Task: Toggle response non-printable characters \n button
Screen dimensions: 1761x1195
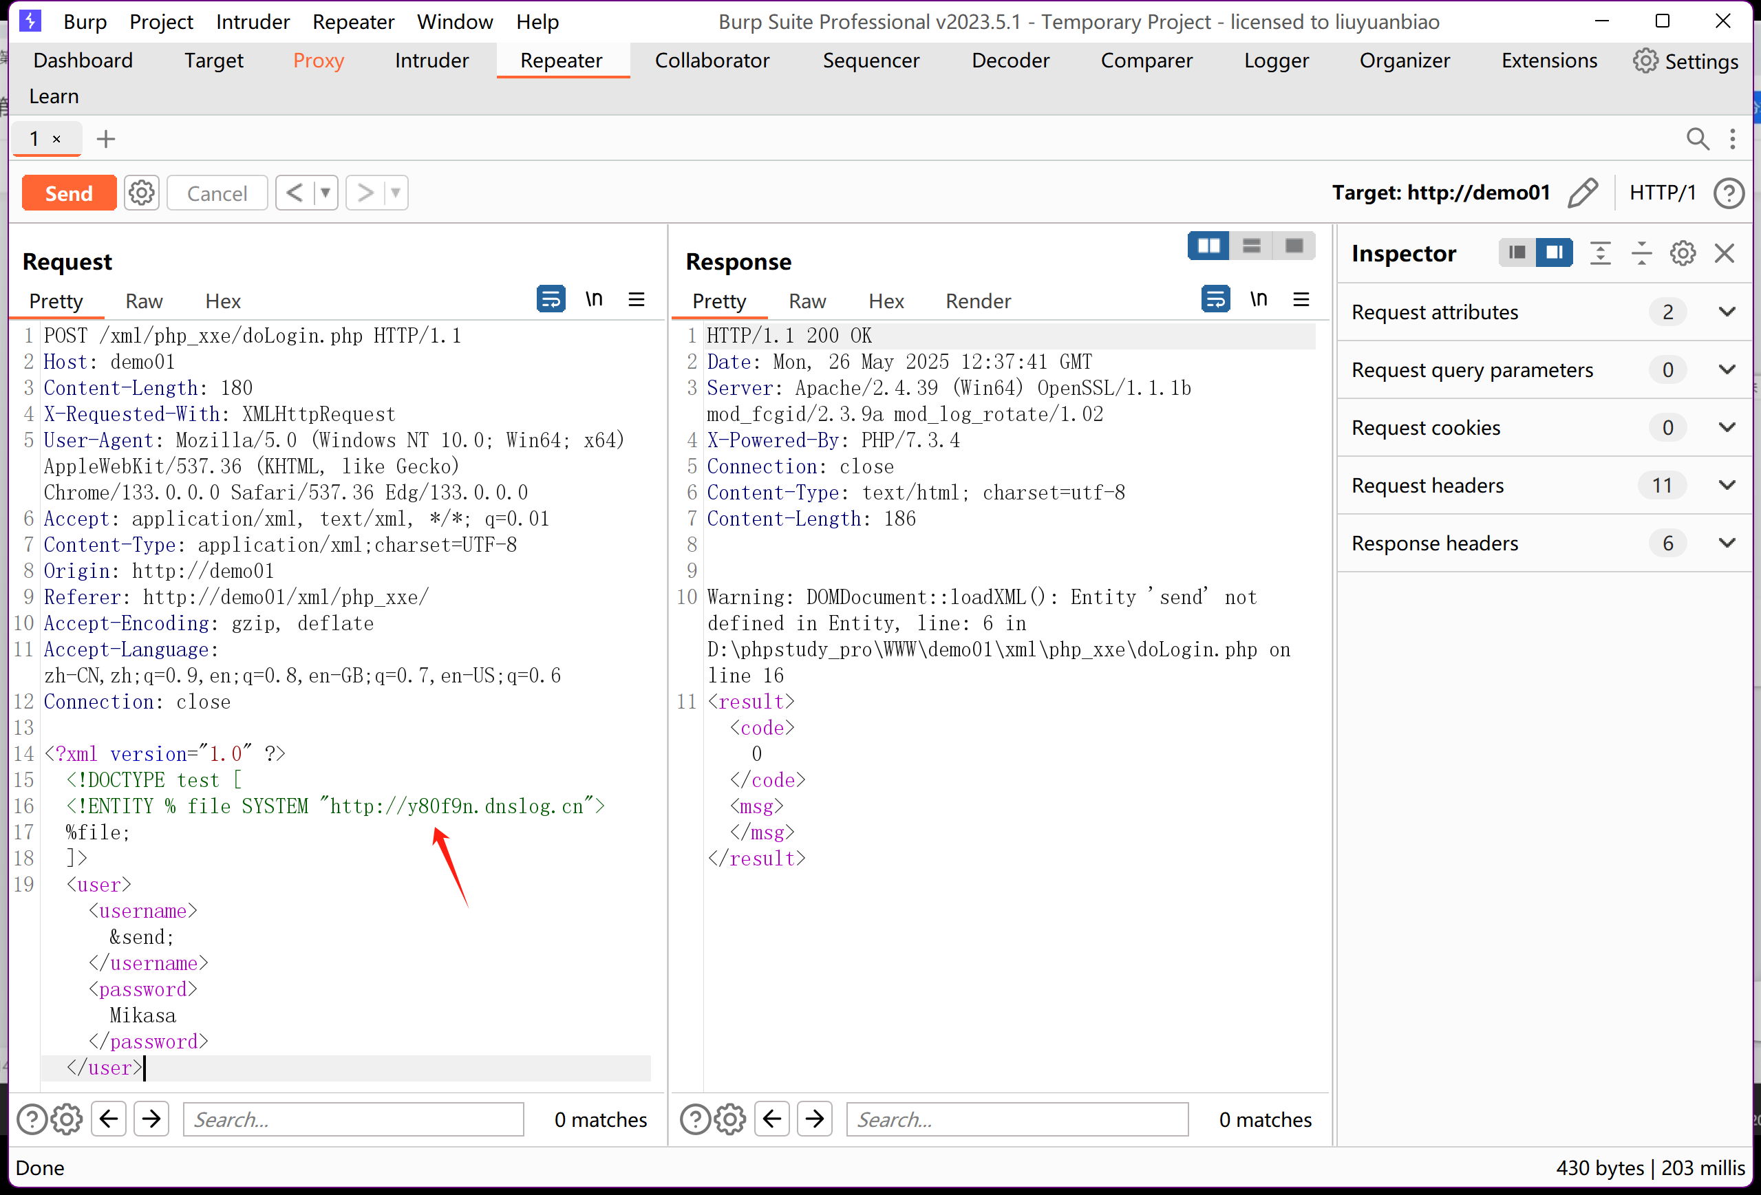Action: [1258, 300]
